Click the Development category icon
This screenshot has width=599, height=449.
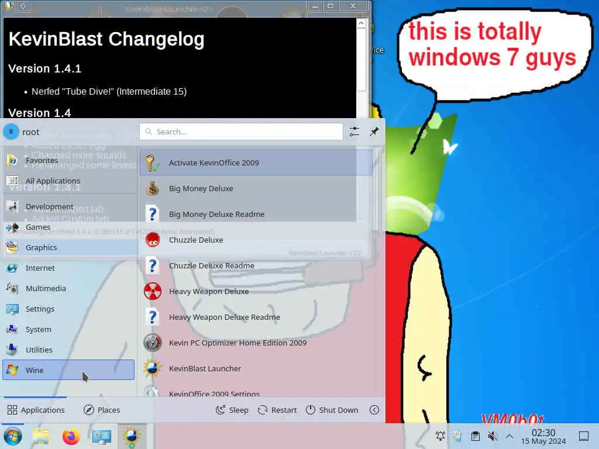pos(12,206)
